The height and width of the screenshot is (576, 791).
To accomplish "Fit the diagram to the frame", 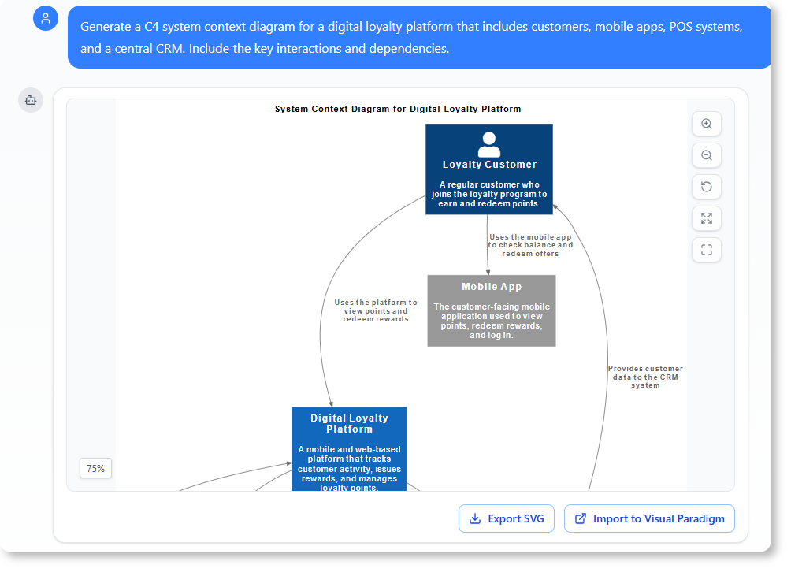I will click(x=706, y=250).
